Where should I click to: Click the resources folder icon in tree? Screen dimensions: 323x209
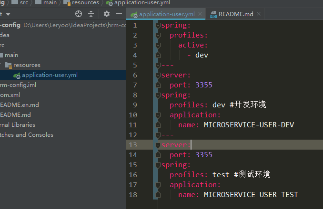[x=8, y=65]
